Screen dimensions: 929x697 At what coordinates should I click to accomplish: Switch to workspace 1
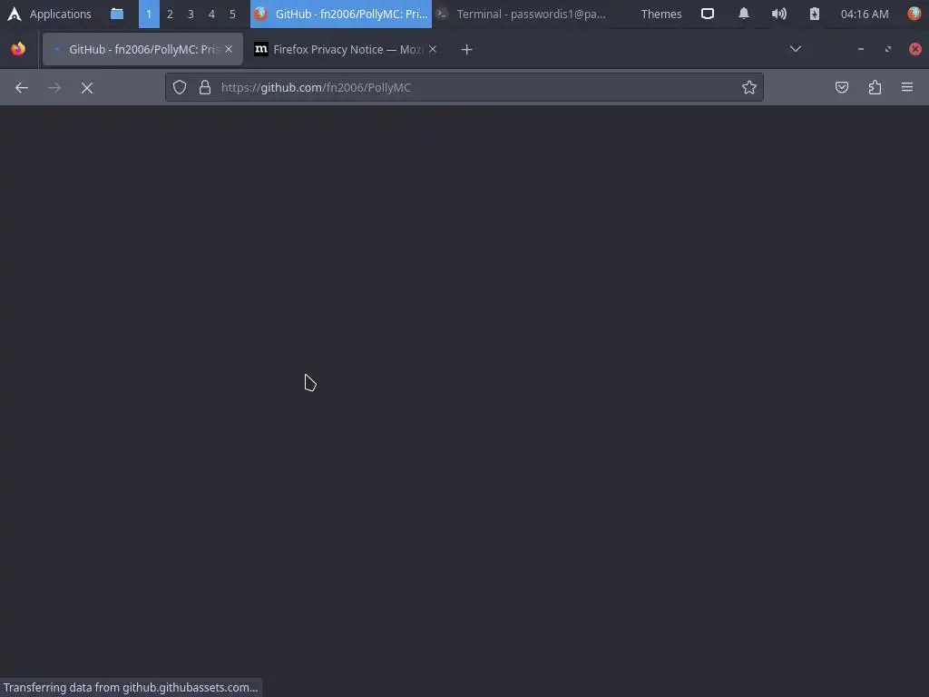149,14
